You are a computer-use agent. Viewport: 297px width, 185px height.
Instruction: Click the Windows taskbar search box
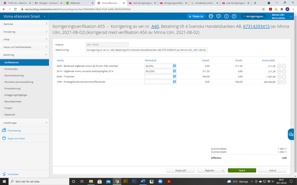coord(39,181)
